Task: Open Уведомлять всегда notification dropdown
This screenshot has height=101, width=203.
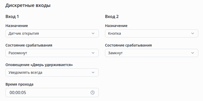Action: (x=52, y=72)
